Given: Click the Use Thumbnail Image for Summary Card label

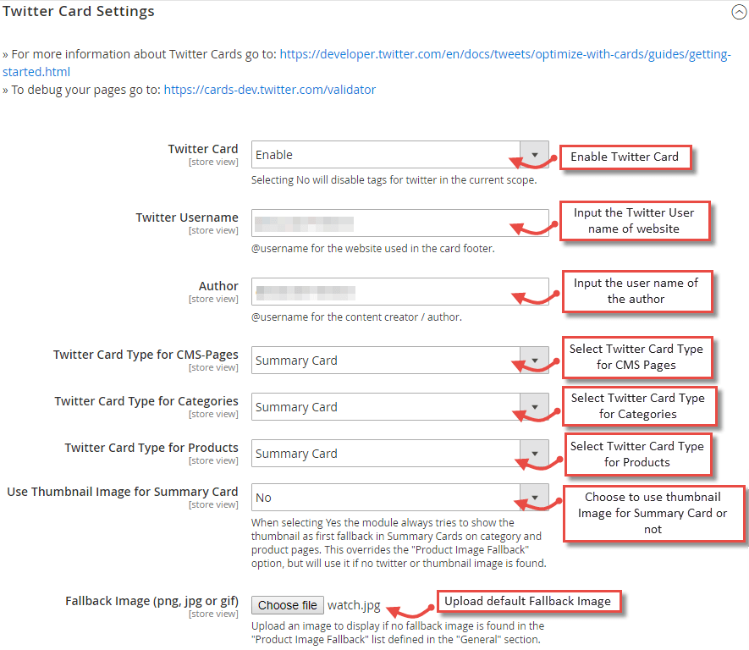Looking at the screenshot, I should (122, 492).
